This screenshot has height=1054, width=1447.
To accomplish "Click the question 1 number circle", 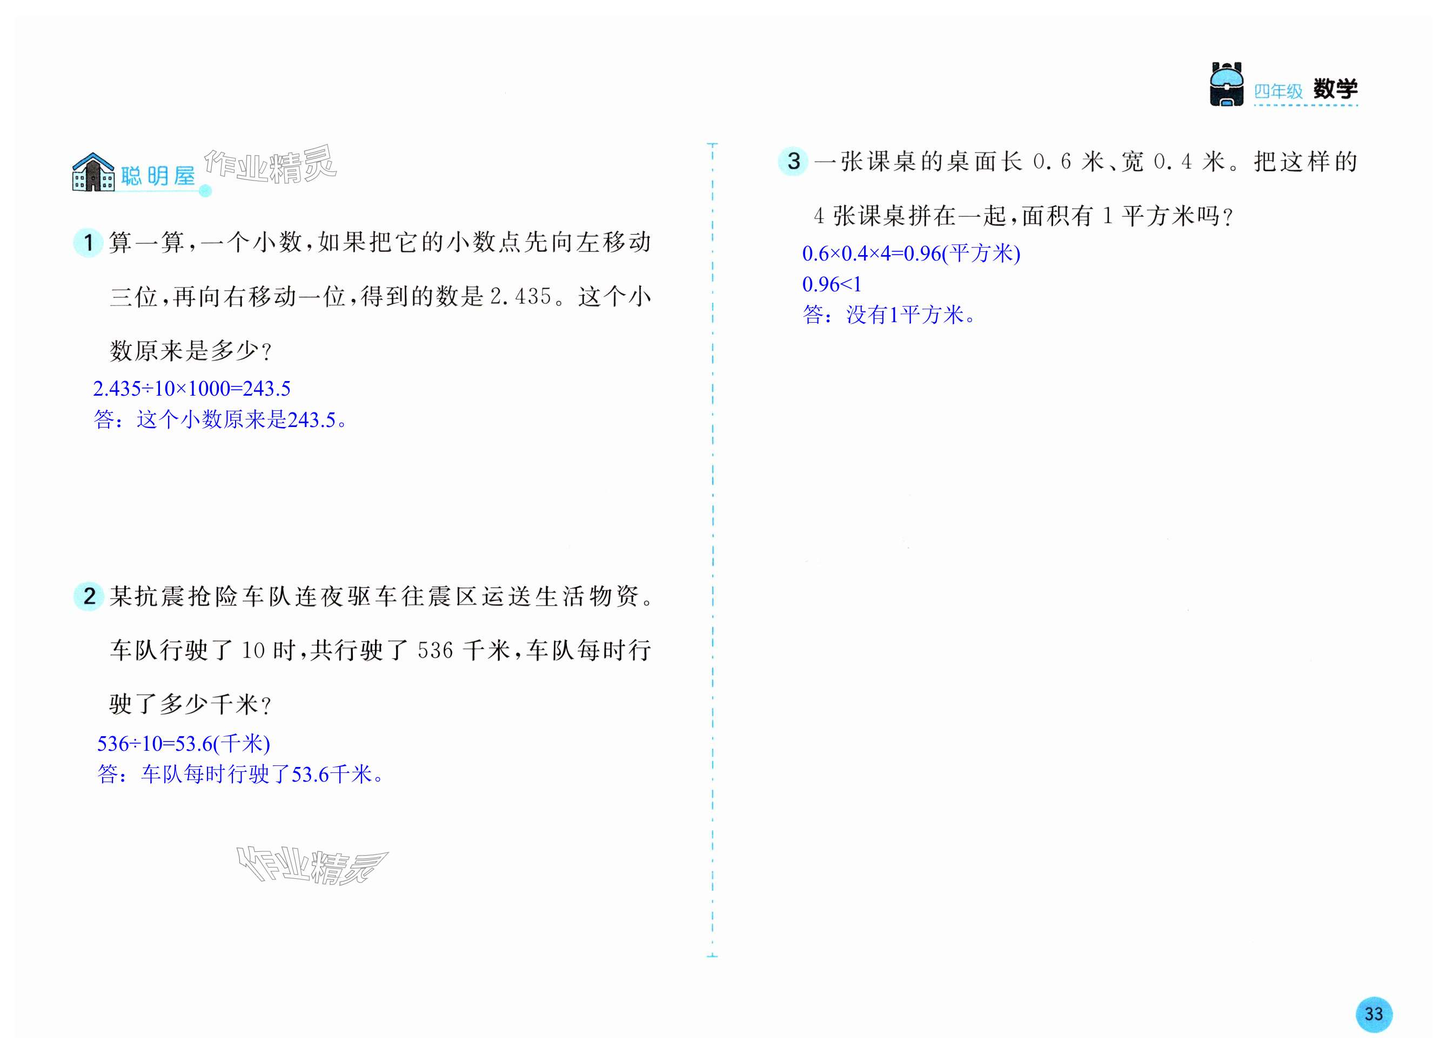I will (88, 243).
